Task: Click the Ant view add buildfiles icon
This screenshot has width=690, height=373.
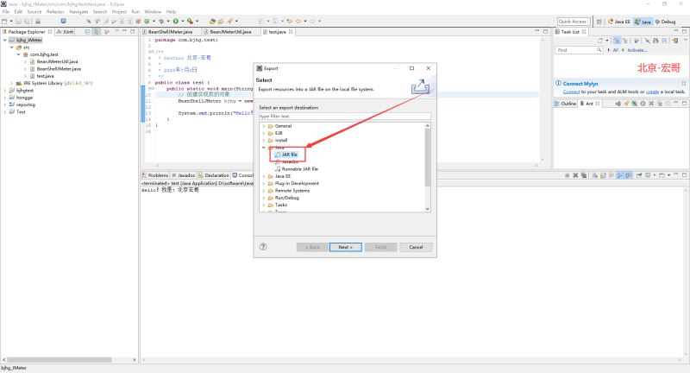Action: 618,104
